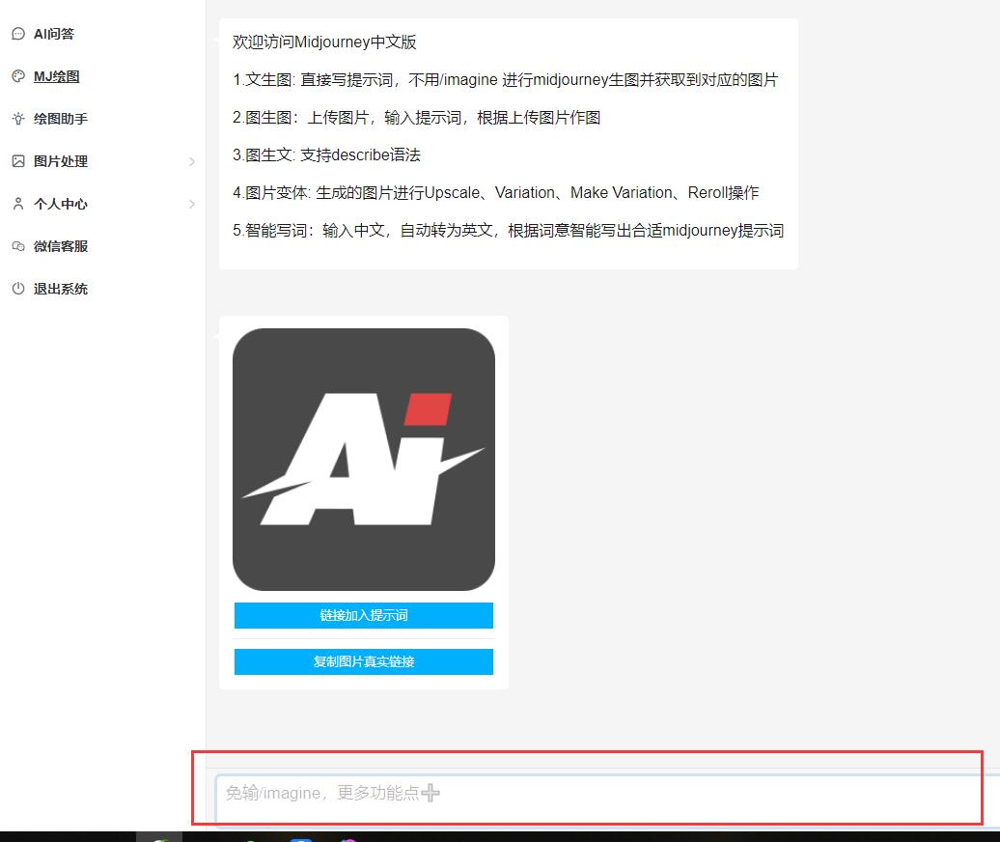This screenshot has width=1000, height=842.
Task: Click the WeChat icon beside 微信客服
Action: [x=17, y=246]
